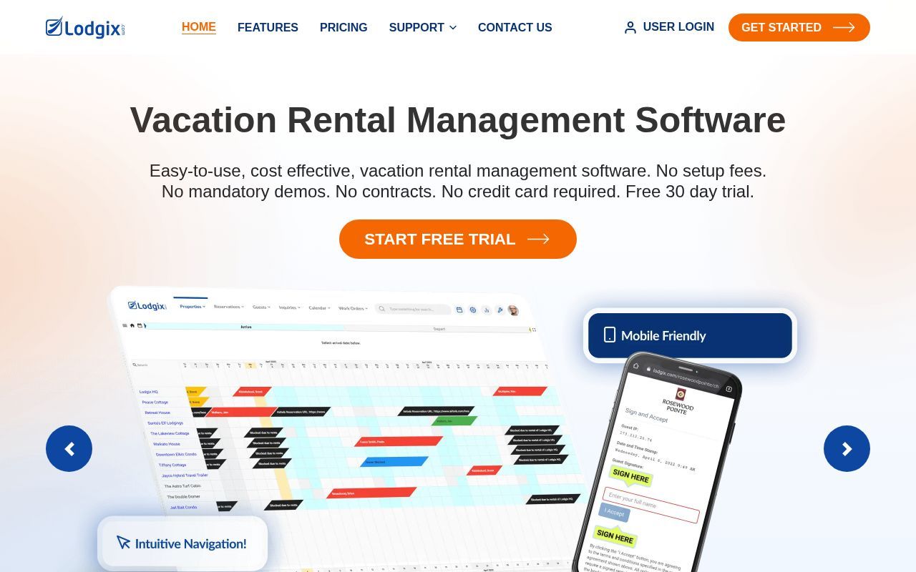Click the user profile icon beside USER LOGIN
The image size is (916, 572).
point(630,27)
